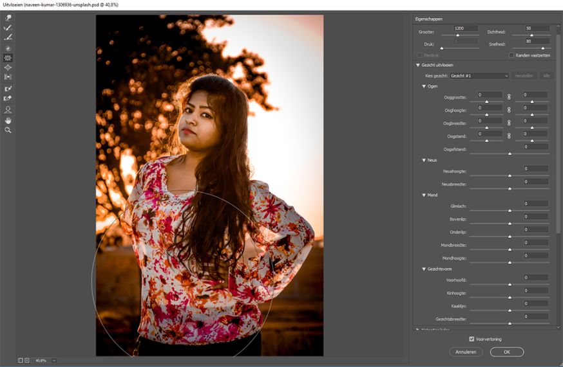
Task: Collapse the Gezicht uitvloeien section
Action: coord(418,65)
